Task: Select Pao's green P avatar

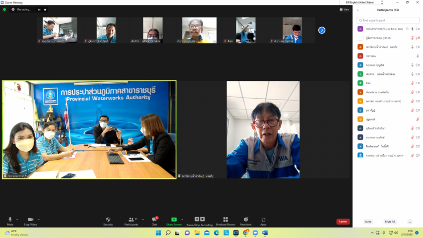Action: [x=360, y=83]
